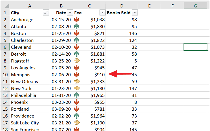Select column C header
This screenshot has height=131, width=210.
click(x=89, y=6)
